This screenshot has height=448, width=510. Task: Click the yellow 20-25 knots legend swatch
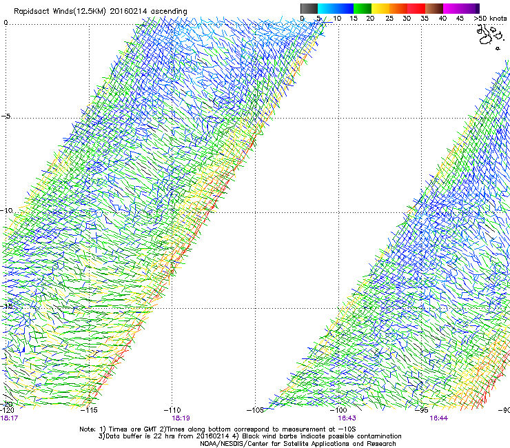pyautogui.click(x=380, y=8)
